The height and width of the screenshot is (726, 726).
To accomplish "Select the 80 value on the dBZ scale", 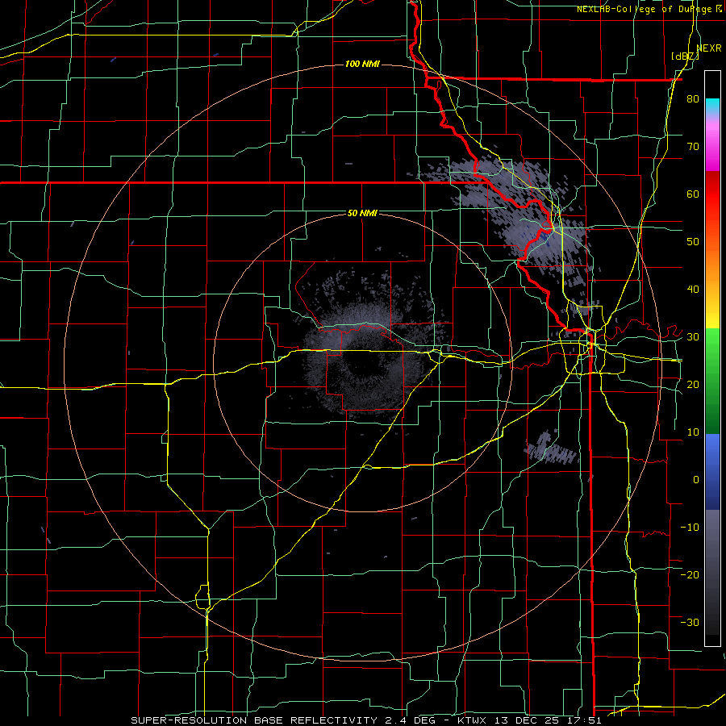I will [693, 99].
